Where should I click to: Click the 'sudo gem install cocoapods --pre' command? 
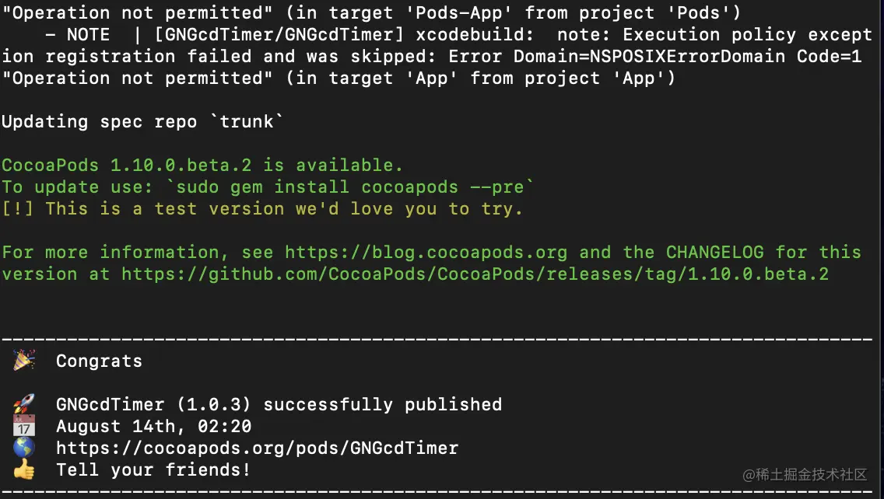coord(349,187)
